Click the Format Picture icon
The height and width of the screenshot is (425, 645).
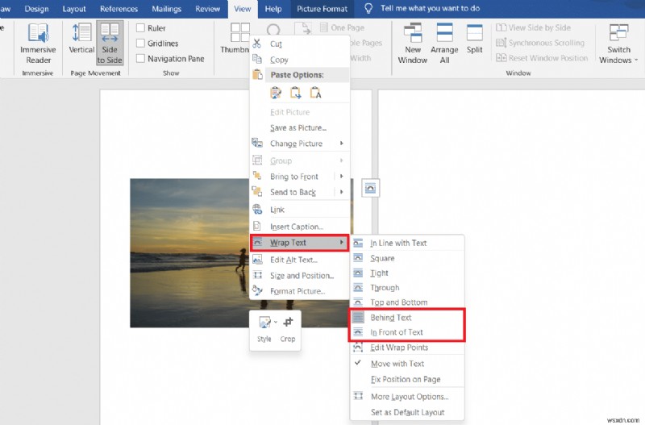pyautogui.click(x=257, y=290)
